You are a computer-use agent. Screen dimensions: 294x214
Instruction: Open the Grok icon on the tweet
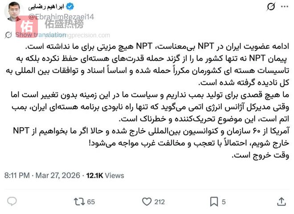(270, 6)
